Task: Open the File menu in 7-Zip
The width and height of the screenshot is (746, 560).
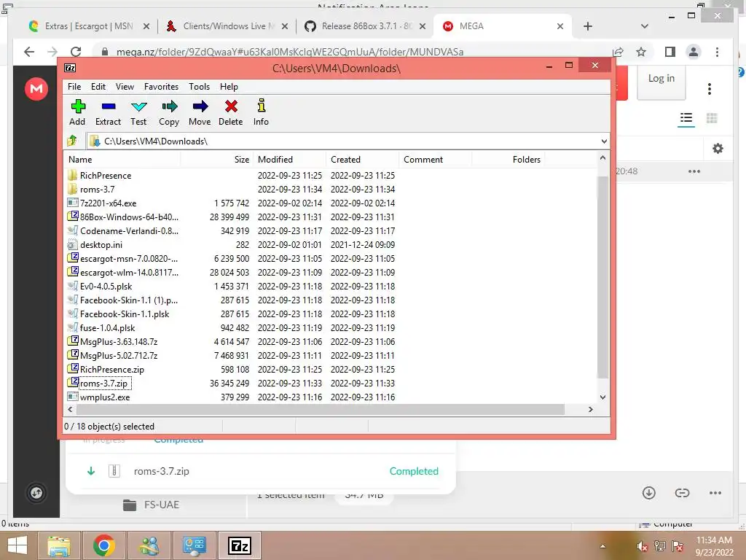Action: [x=74, y=87]
